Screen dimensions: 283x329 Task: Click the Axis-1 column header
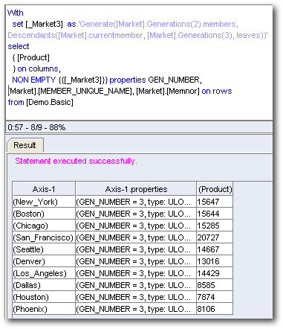pos(44,189)
